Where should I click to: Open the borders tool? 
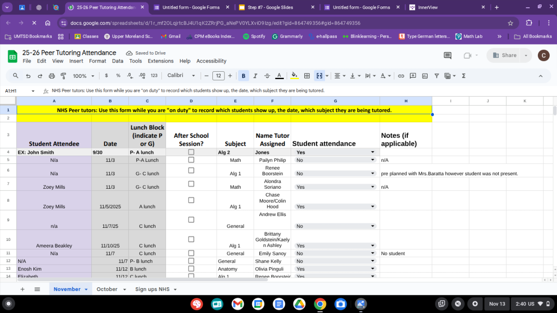pos(307,76)
